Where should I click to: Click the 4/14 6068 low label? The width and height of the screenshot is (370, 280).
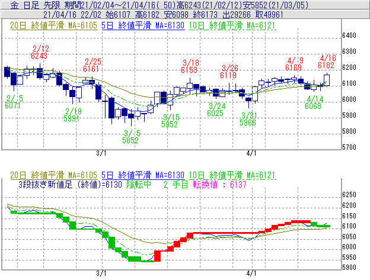[x=314, y=102]
